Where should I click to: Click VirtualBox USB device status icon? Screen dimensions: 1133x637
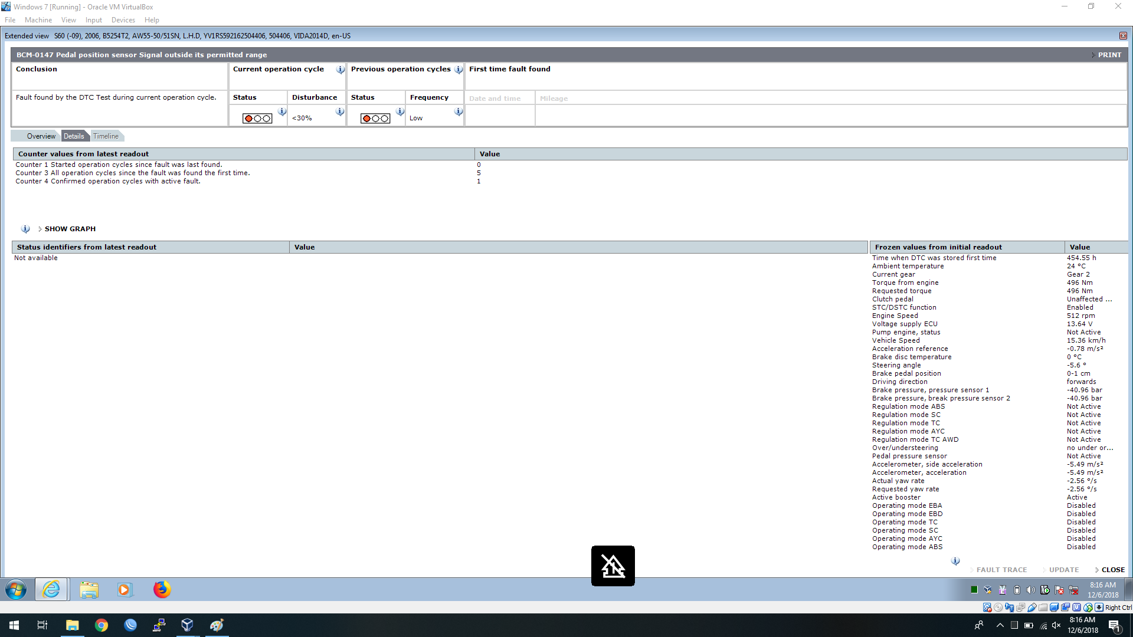click(x=1032, y=608)
